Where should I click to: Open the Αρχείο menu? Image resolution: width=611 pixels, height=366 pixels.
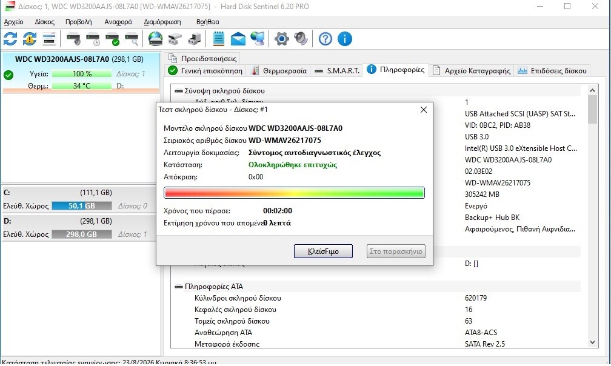(13, 22)
